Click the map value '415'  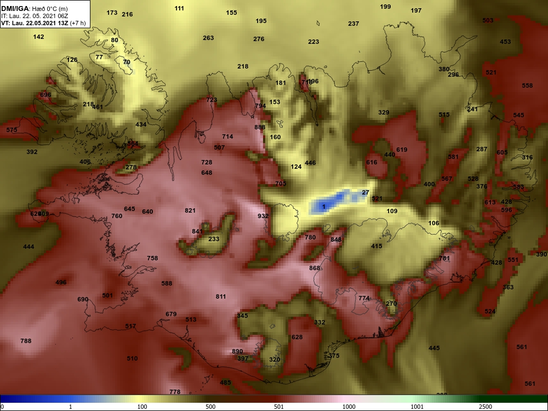pyautogui.click(x=376, y=246)
